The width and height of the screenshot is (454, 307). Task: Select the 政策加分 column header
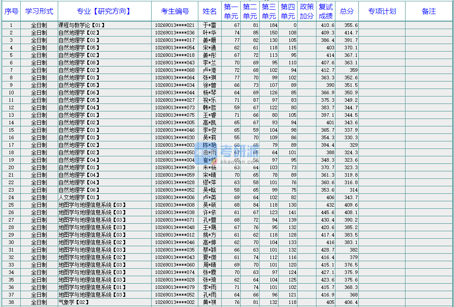click(x=307, y=11)
